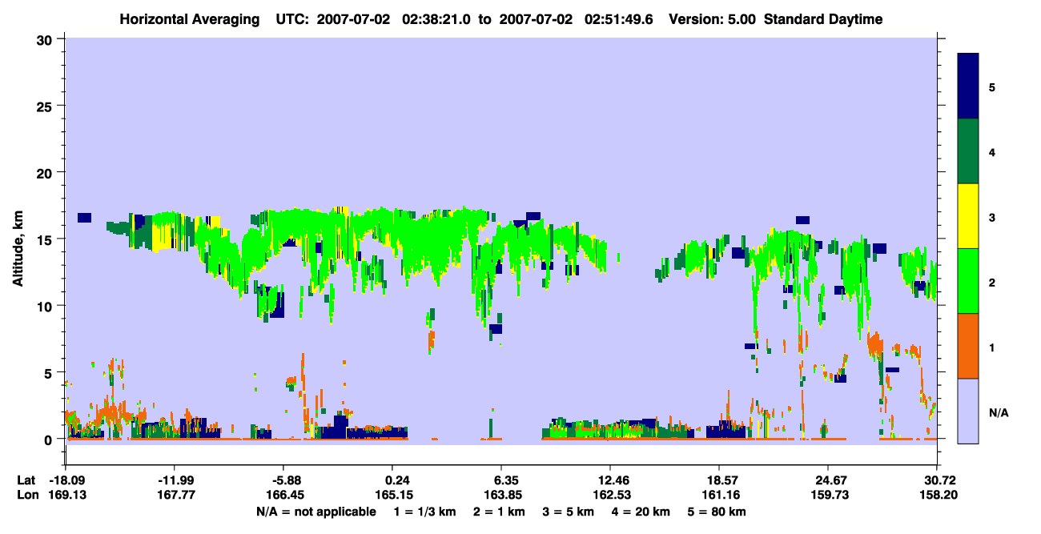
Task: Click the legend text '1 = 1/3 km'
Action: coord(424,512)
